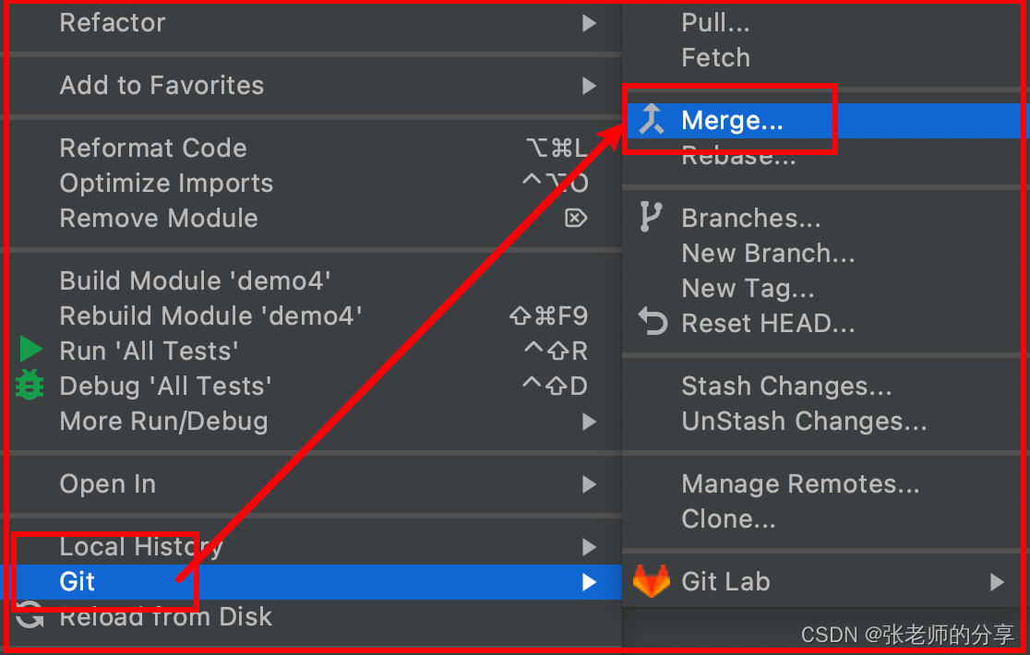This screenshot has height=655, width=1030.
Task: Expand the Git Lab submenu arrow
Action: coord(997,582)
